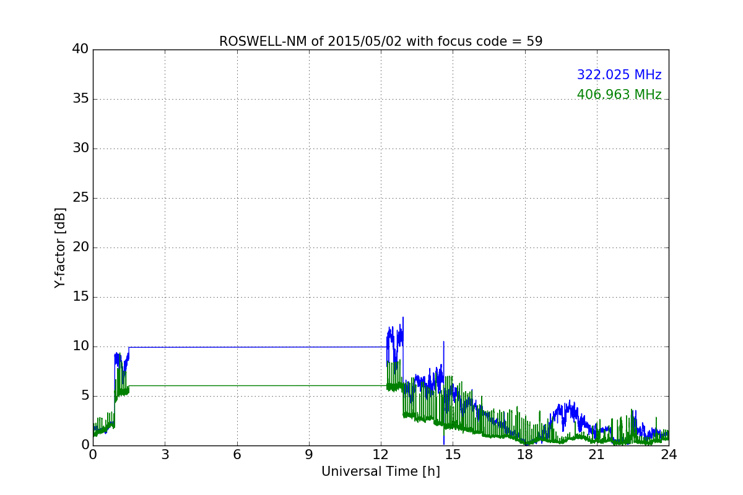Click the y-axis tick label 25
The image size is (743, 495).
pyautogui.click(x=80, y=198)
